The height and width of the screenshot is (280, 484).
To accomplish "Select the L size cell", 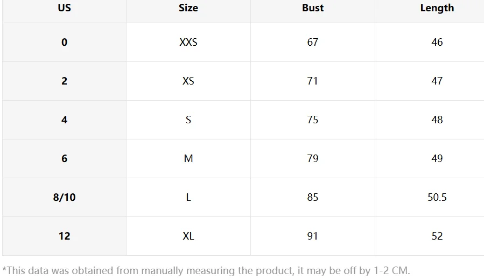I will coord(188,197).
